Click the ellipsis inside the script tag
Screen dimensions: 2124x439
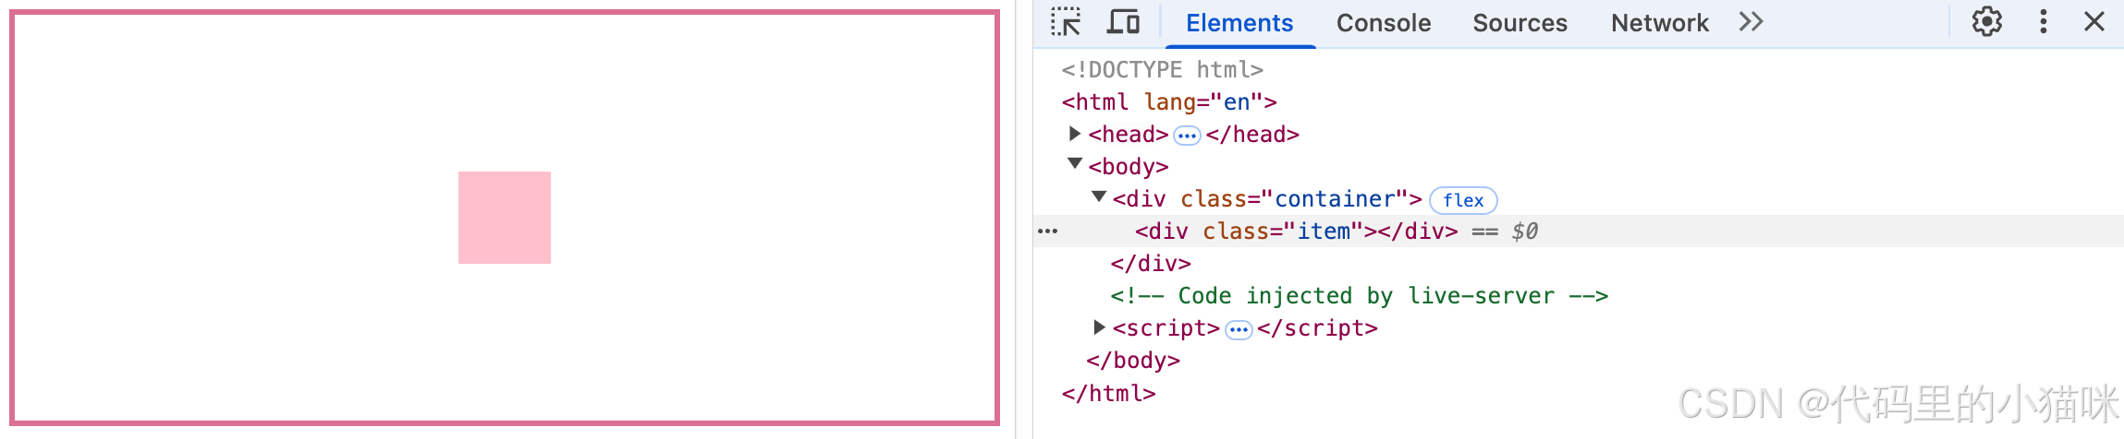[1239, 330]
